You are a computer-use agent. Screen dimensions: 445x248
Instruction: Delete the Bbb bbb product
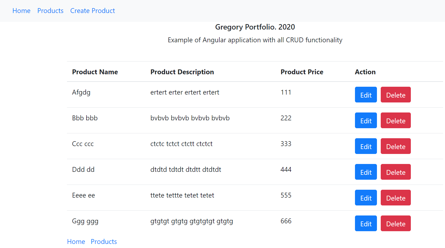396,121
